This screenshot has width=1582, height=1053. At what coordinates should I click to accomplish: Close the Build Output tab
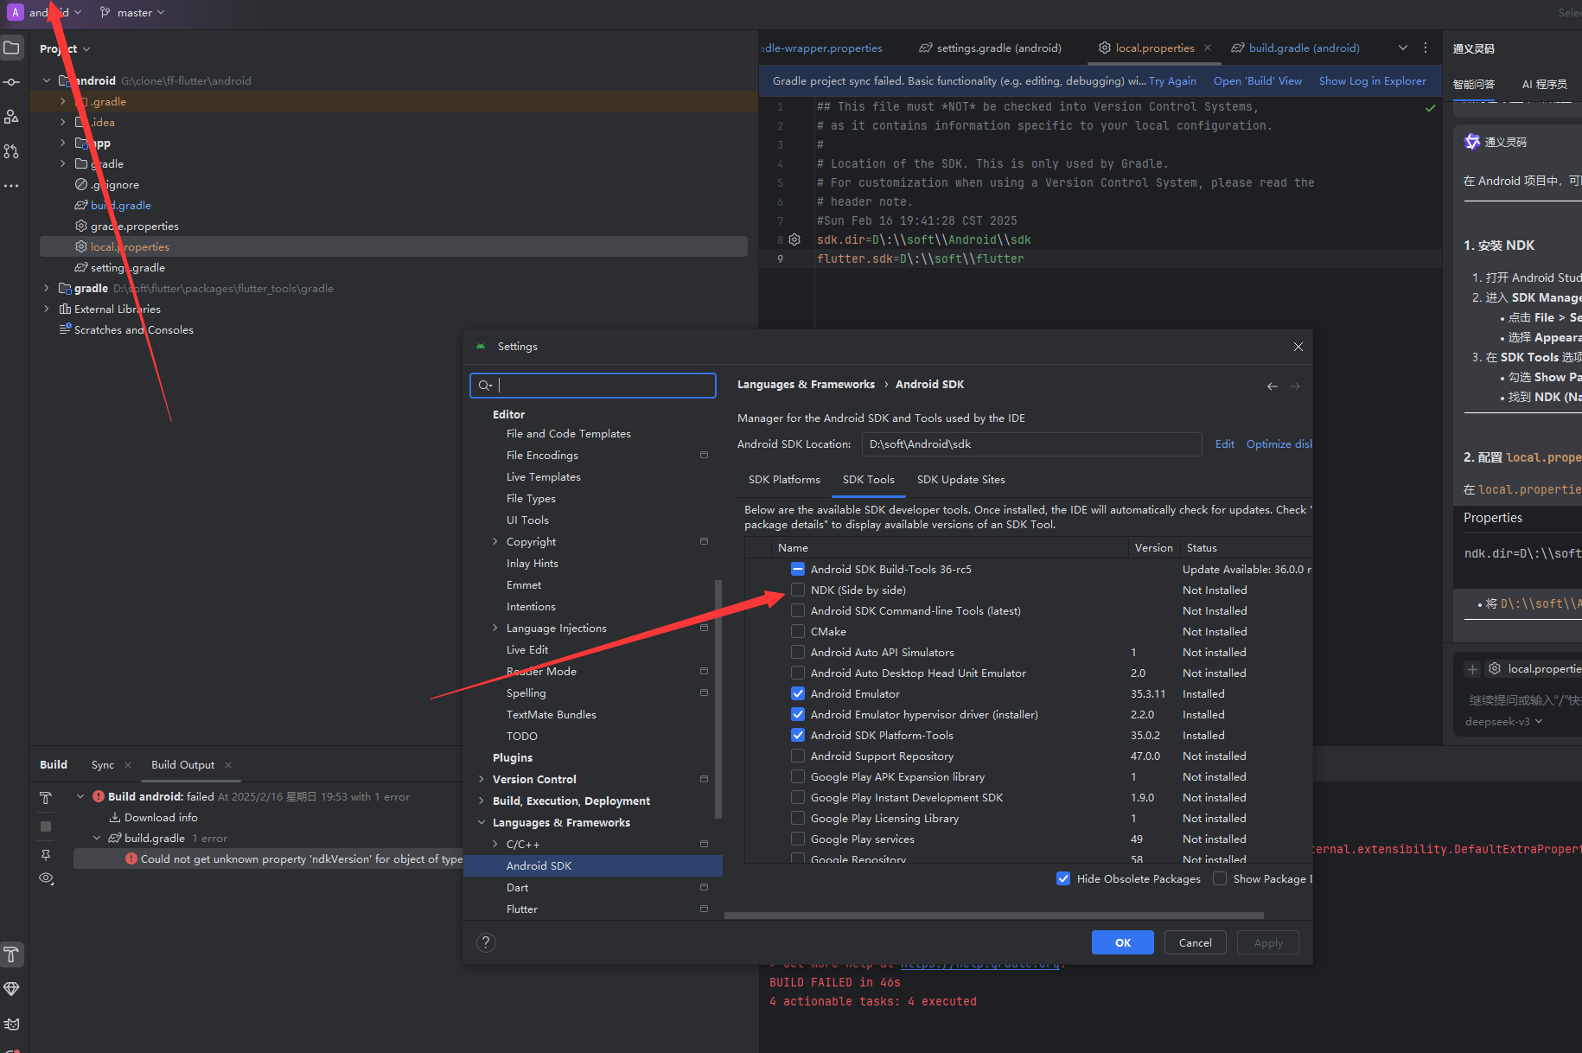(228, 765)
